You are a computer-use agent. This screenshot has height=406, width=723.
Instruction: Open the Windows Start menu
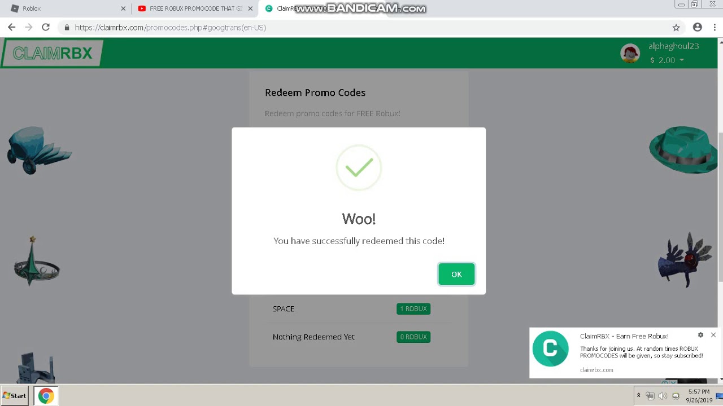click(15, 396)
